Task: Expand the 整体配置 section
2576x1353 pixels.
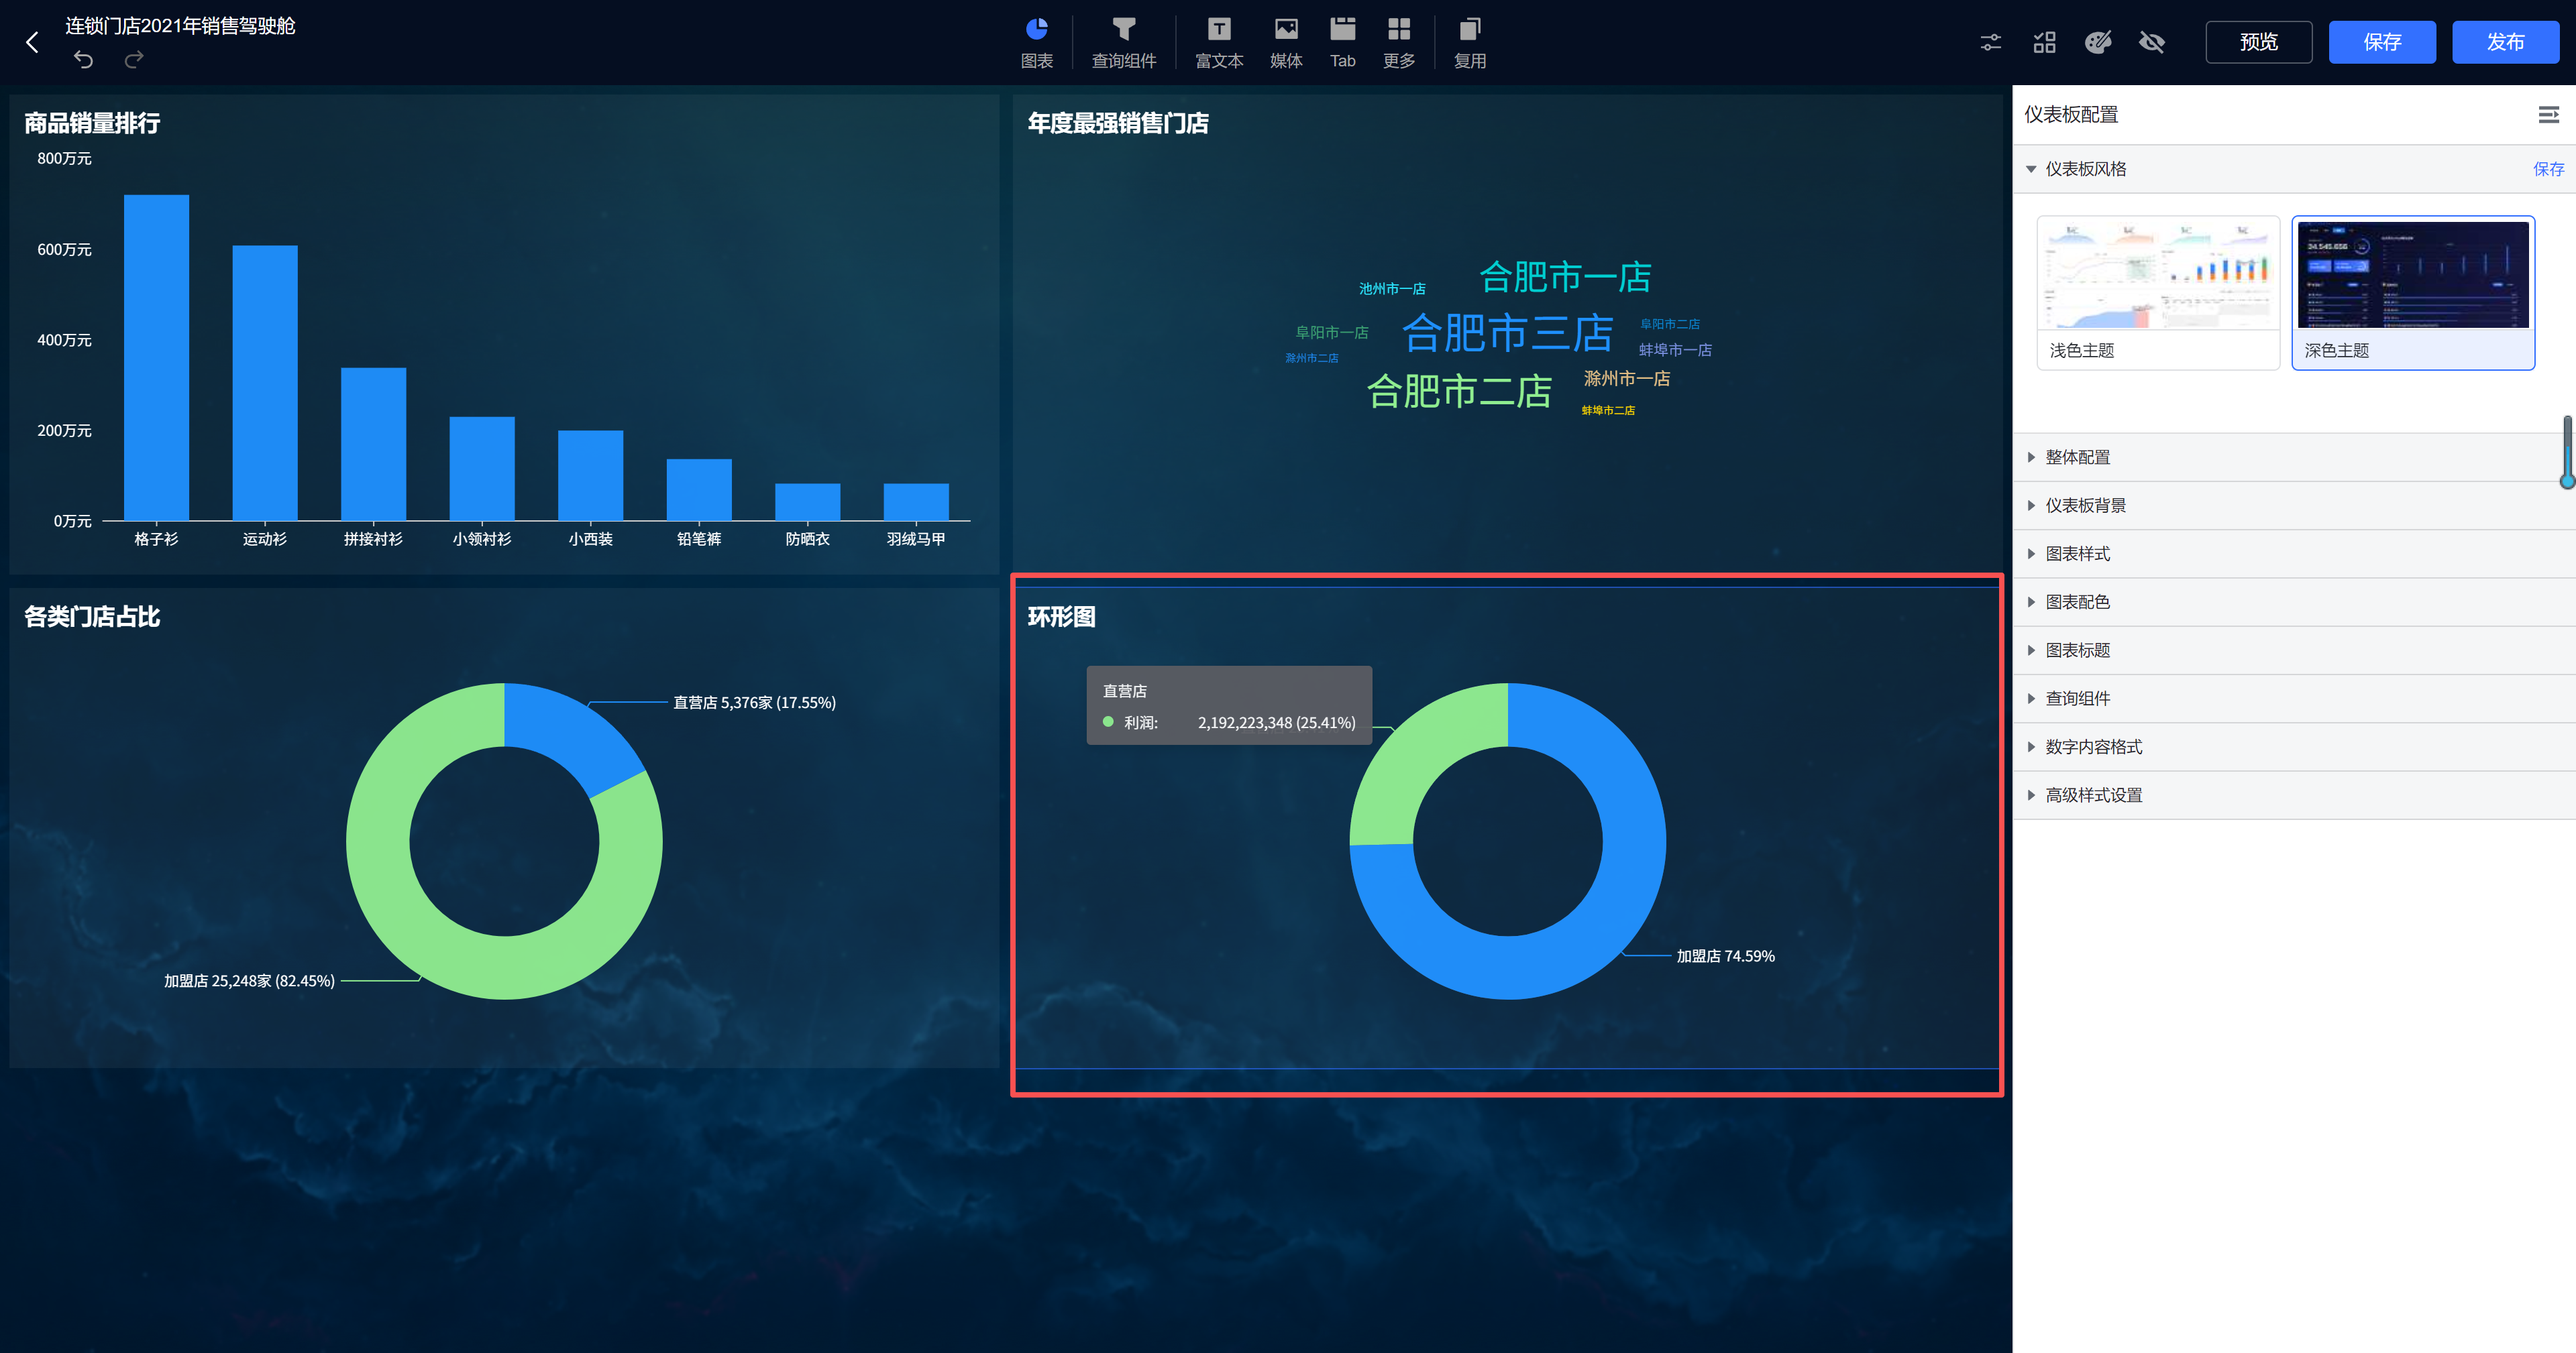Action: pos(2077,457)
